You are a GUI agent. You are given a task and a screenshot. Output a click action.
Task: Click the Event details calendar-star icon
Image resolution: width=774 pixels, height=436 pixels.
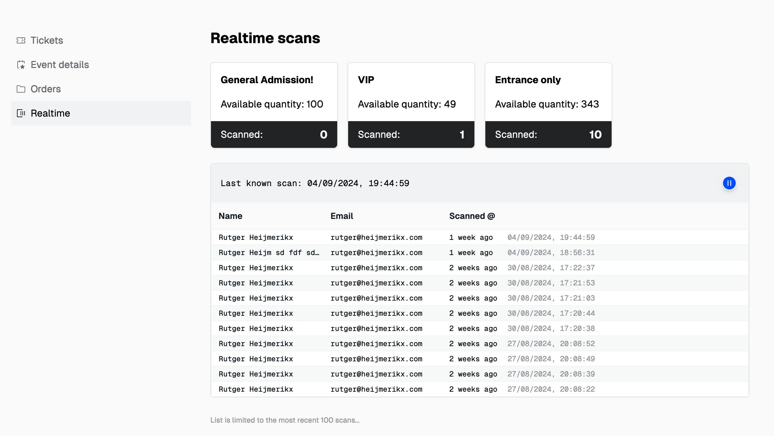[x=21, y=65]
